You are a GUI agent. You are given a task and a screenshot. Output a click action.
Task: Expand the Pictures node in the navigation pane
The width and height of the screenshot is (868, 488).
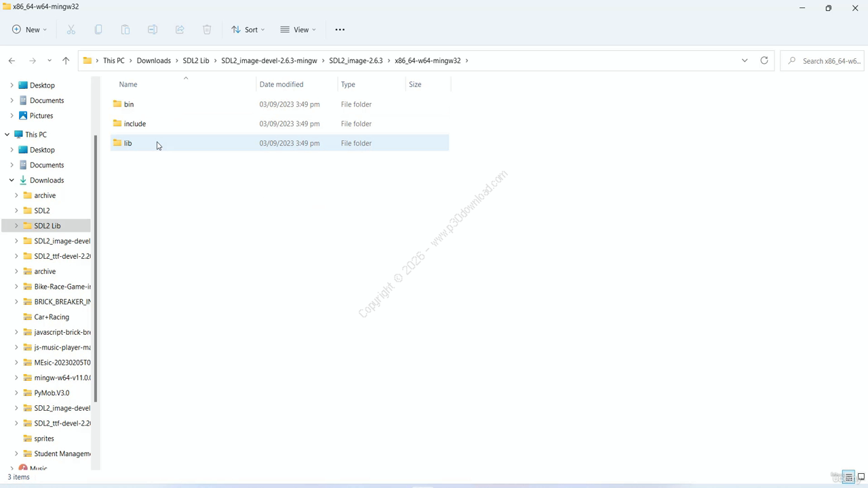point(12,116)
